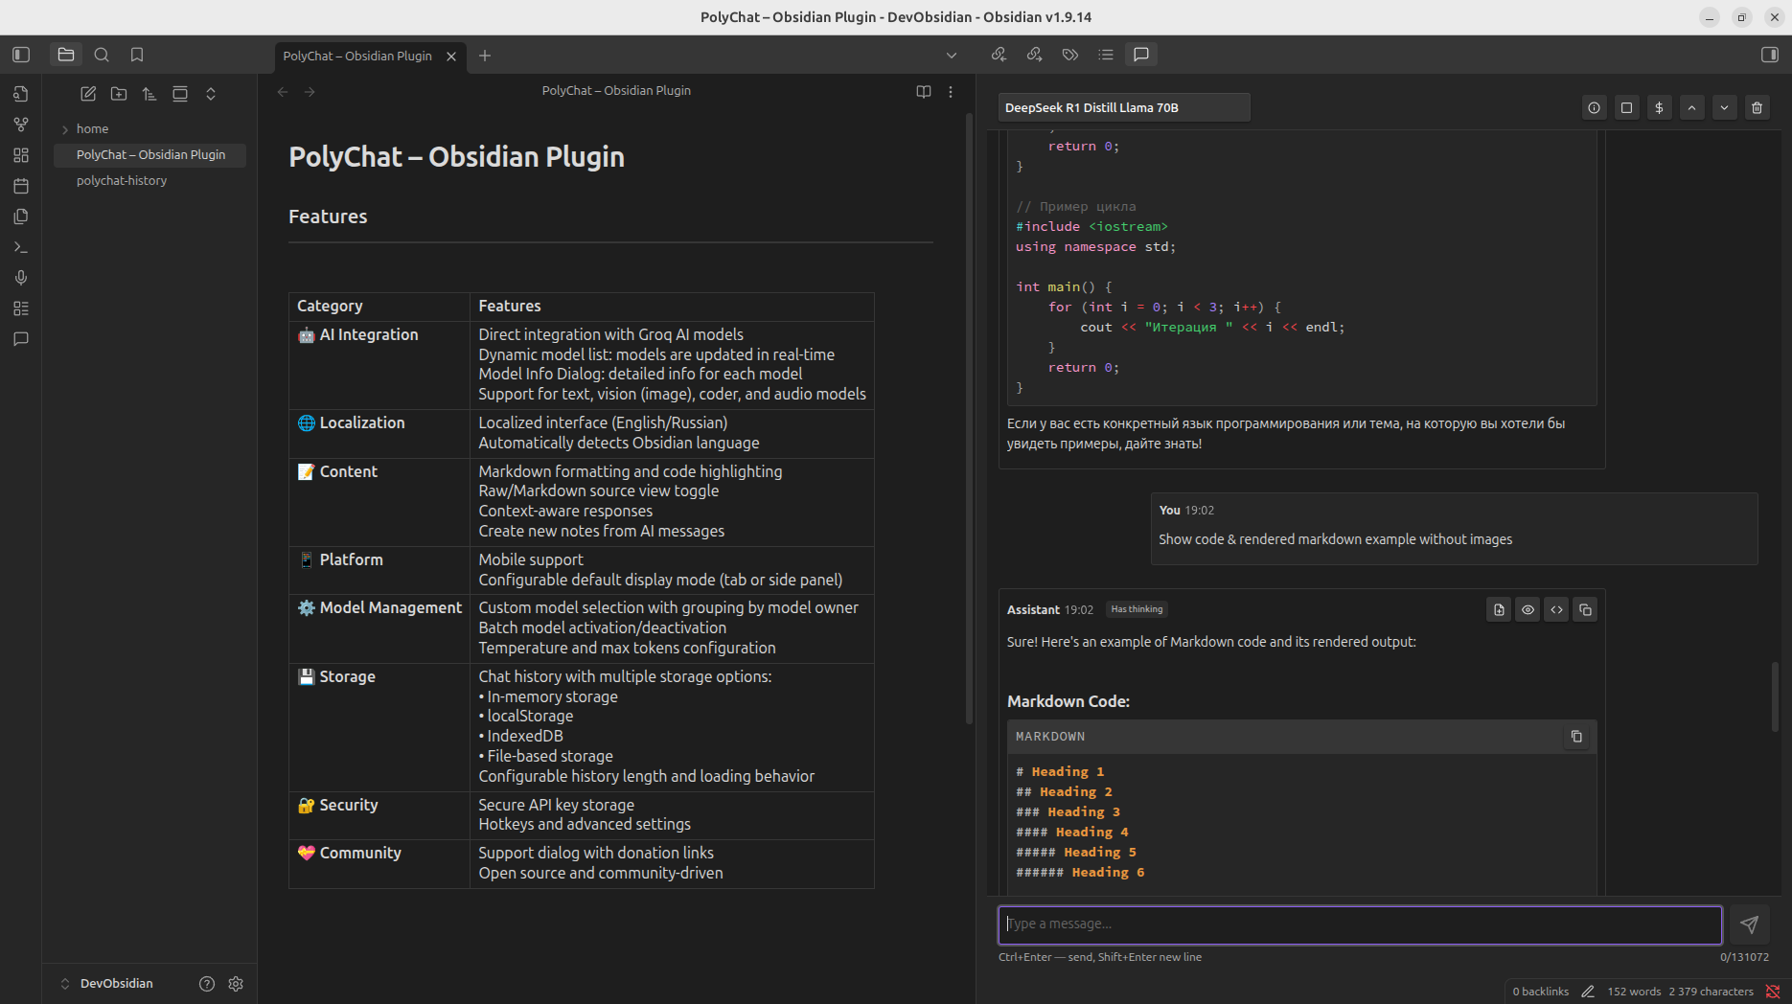This screenshot has width=1792, height=1004.
Task: Toggle rendered view with eye icon
Action: [x=1528, y=610]
